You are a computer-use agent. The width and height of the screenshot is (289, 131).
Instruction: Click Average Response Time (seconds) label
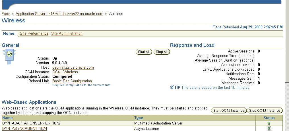coord(226,56)
